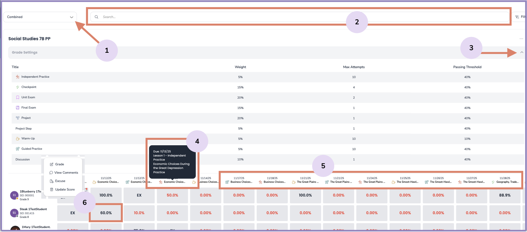Click the View Comments speech bubble icon
This screenshot has width=527, height=232.
point(52,172)
